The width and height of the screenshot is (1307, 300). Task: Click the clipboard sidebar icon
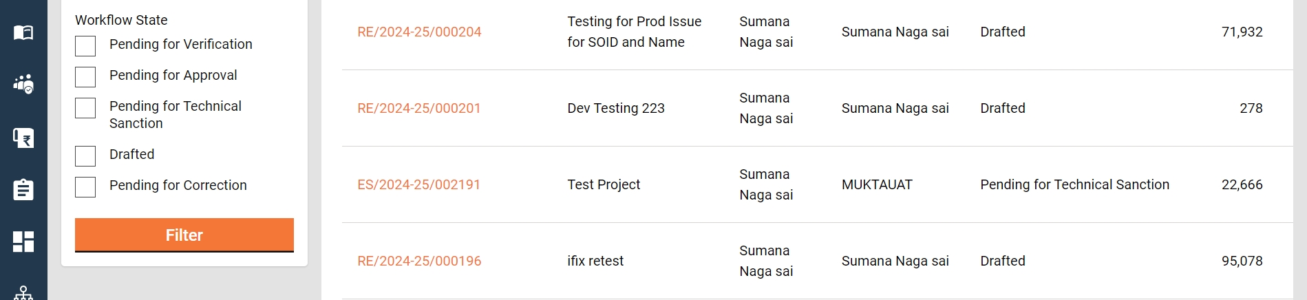coord(23,190)
